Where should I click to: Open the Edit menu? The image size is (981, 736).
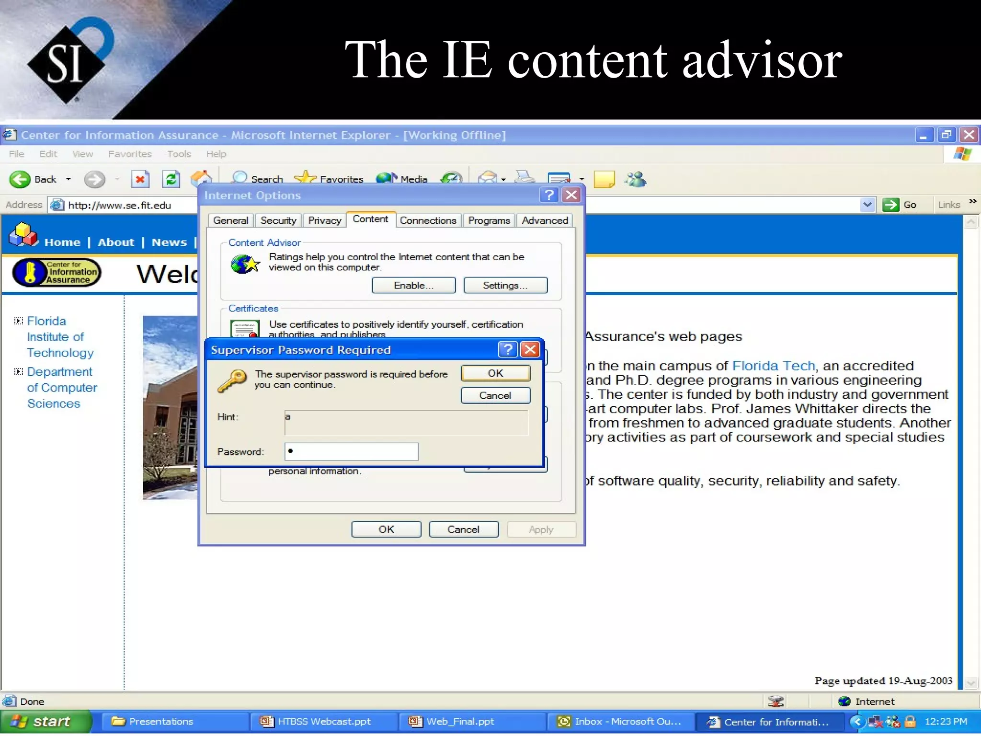pos(48,154)
